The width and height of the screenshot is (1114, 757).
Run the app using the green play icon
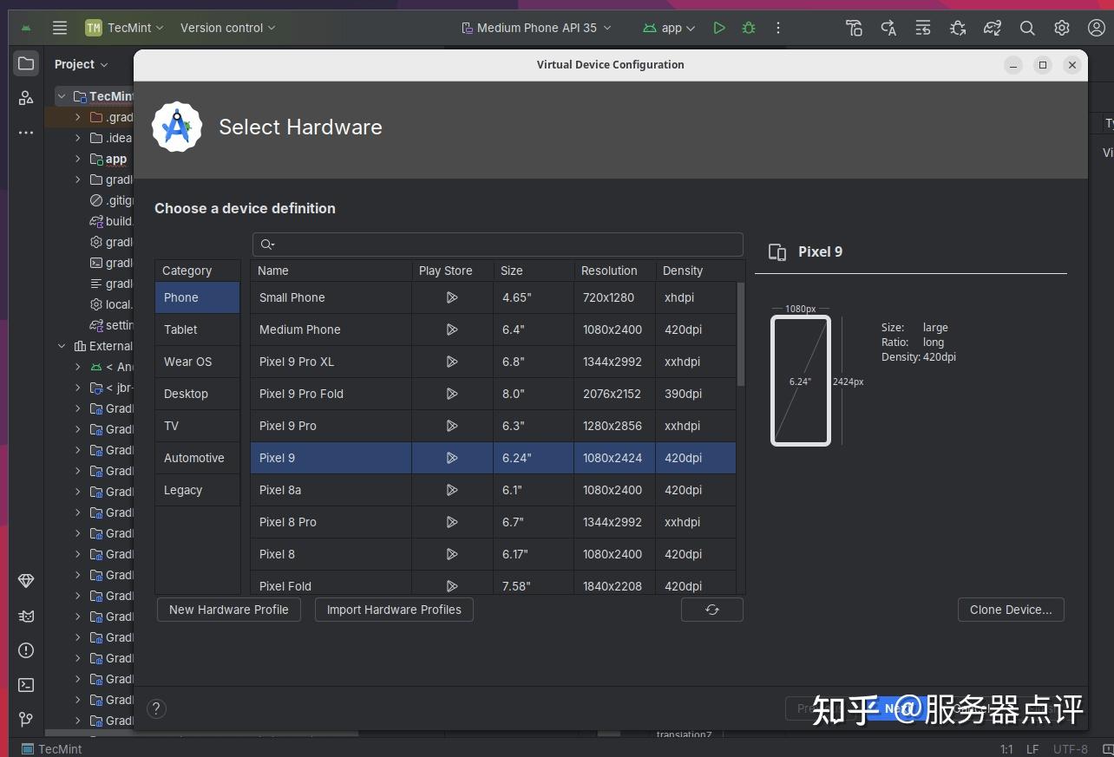point(719,28)
